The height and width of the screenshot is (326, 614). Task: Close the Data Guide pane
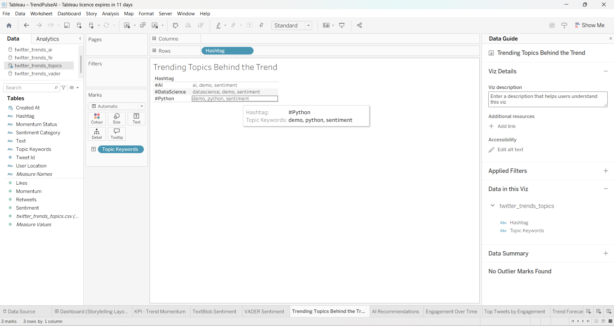[x=610, y=39]
